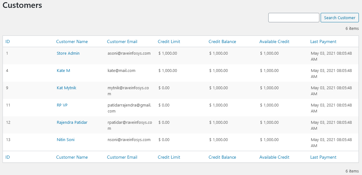Sort by Customer Name in header
Screen dimensions: 362x175
click(x=72, y=41)
